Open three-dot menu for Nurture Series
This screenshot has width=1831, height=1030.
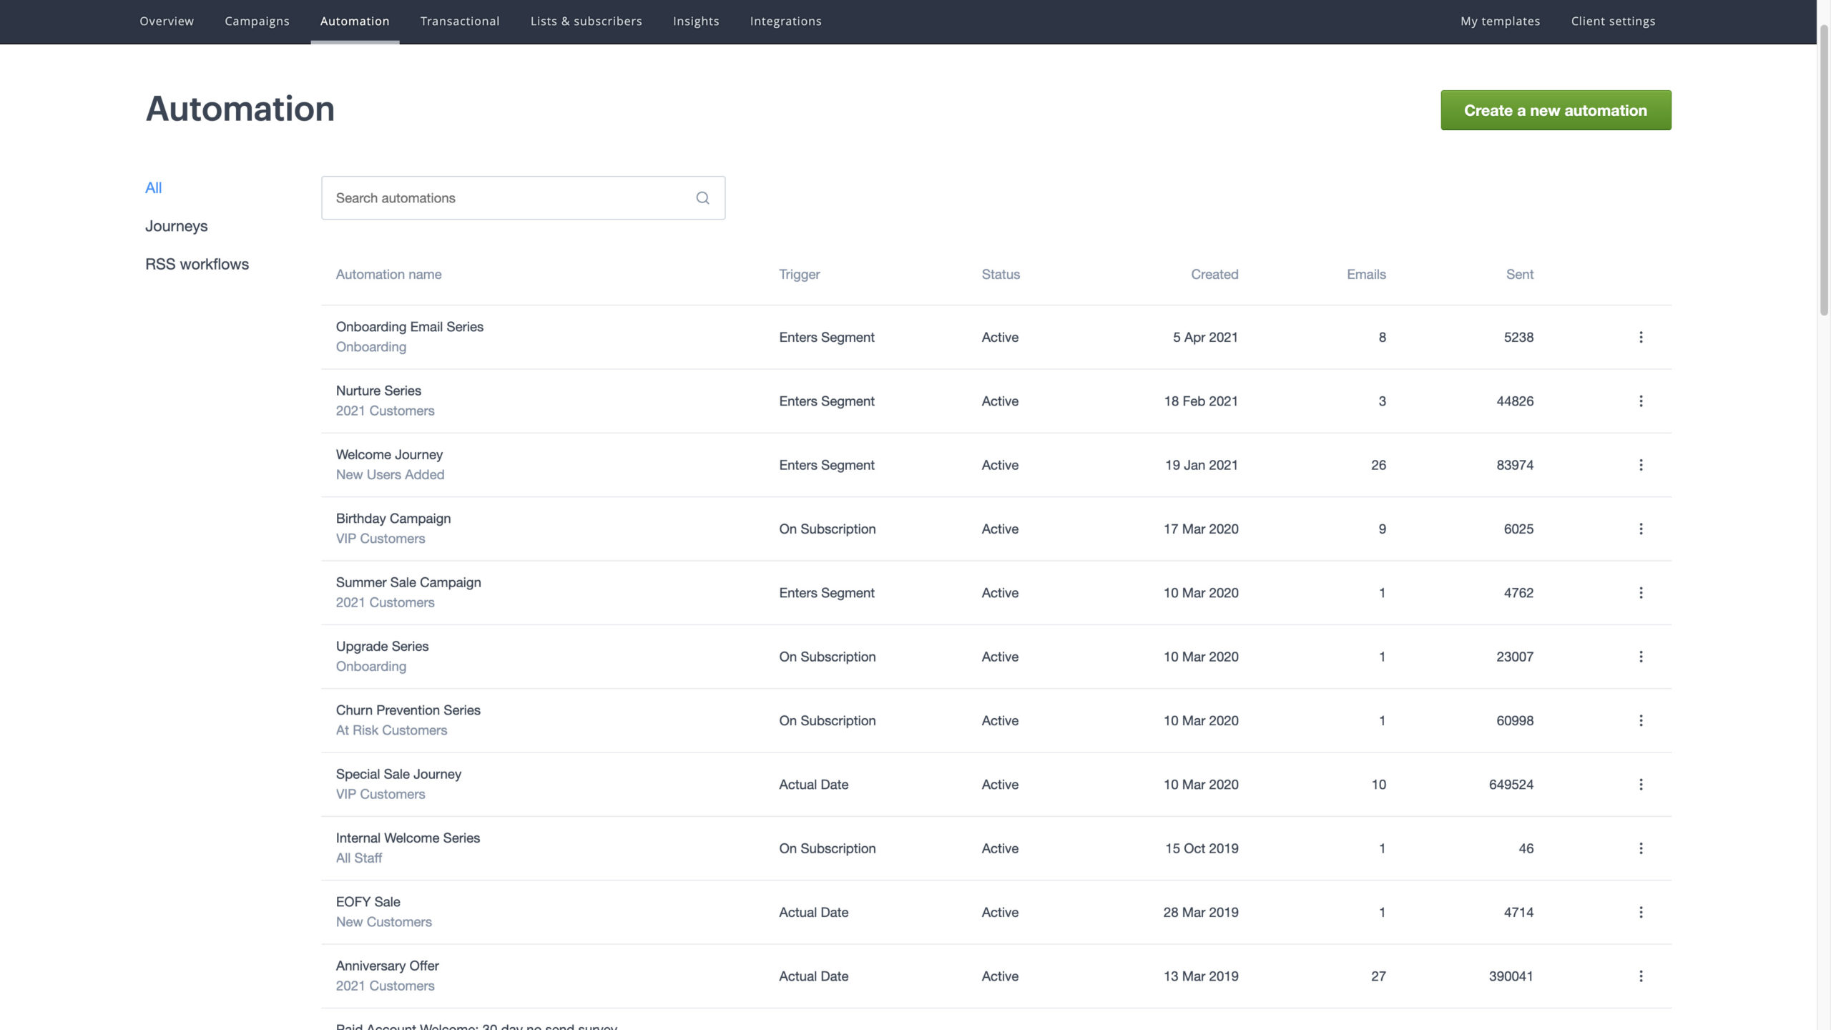[x=1641, y=401]
